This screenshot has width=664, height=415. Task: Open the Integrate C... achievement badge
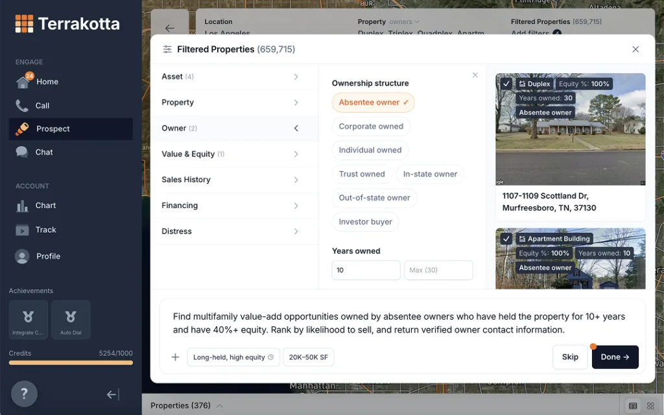(x=29, y=320)
